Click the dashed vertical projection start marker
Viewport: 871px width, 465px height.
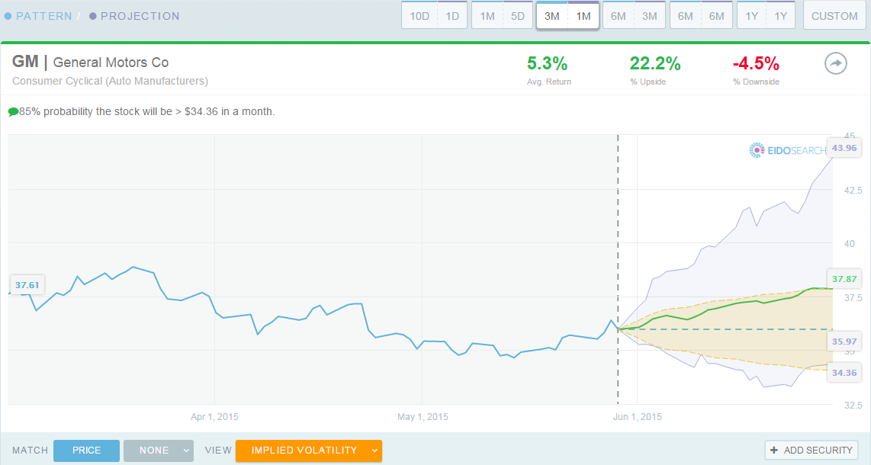[619, 269]
